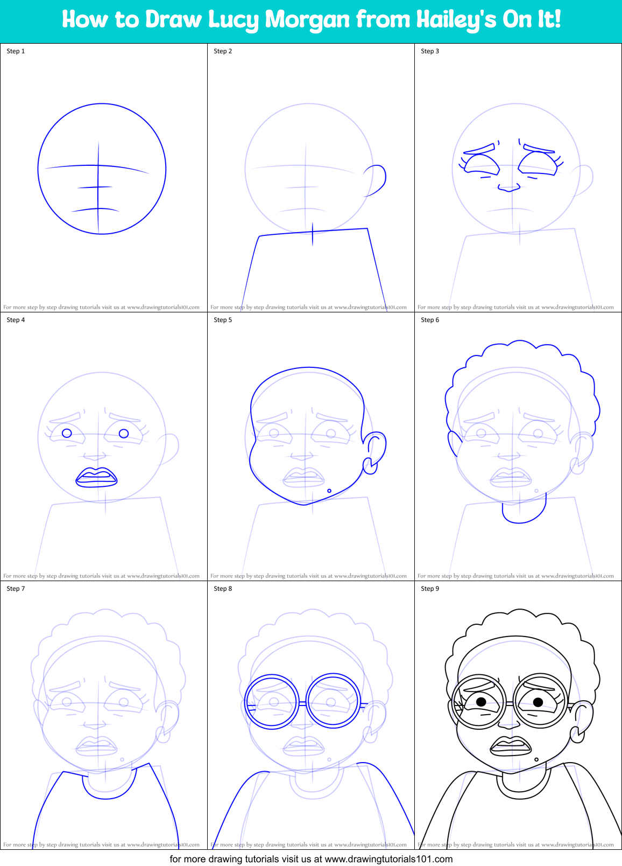The image size is (622, 866).
Task: Click the 'Step 8' label
Action: pos(223,589)
